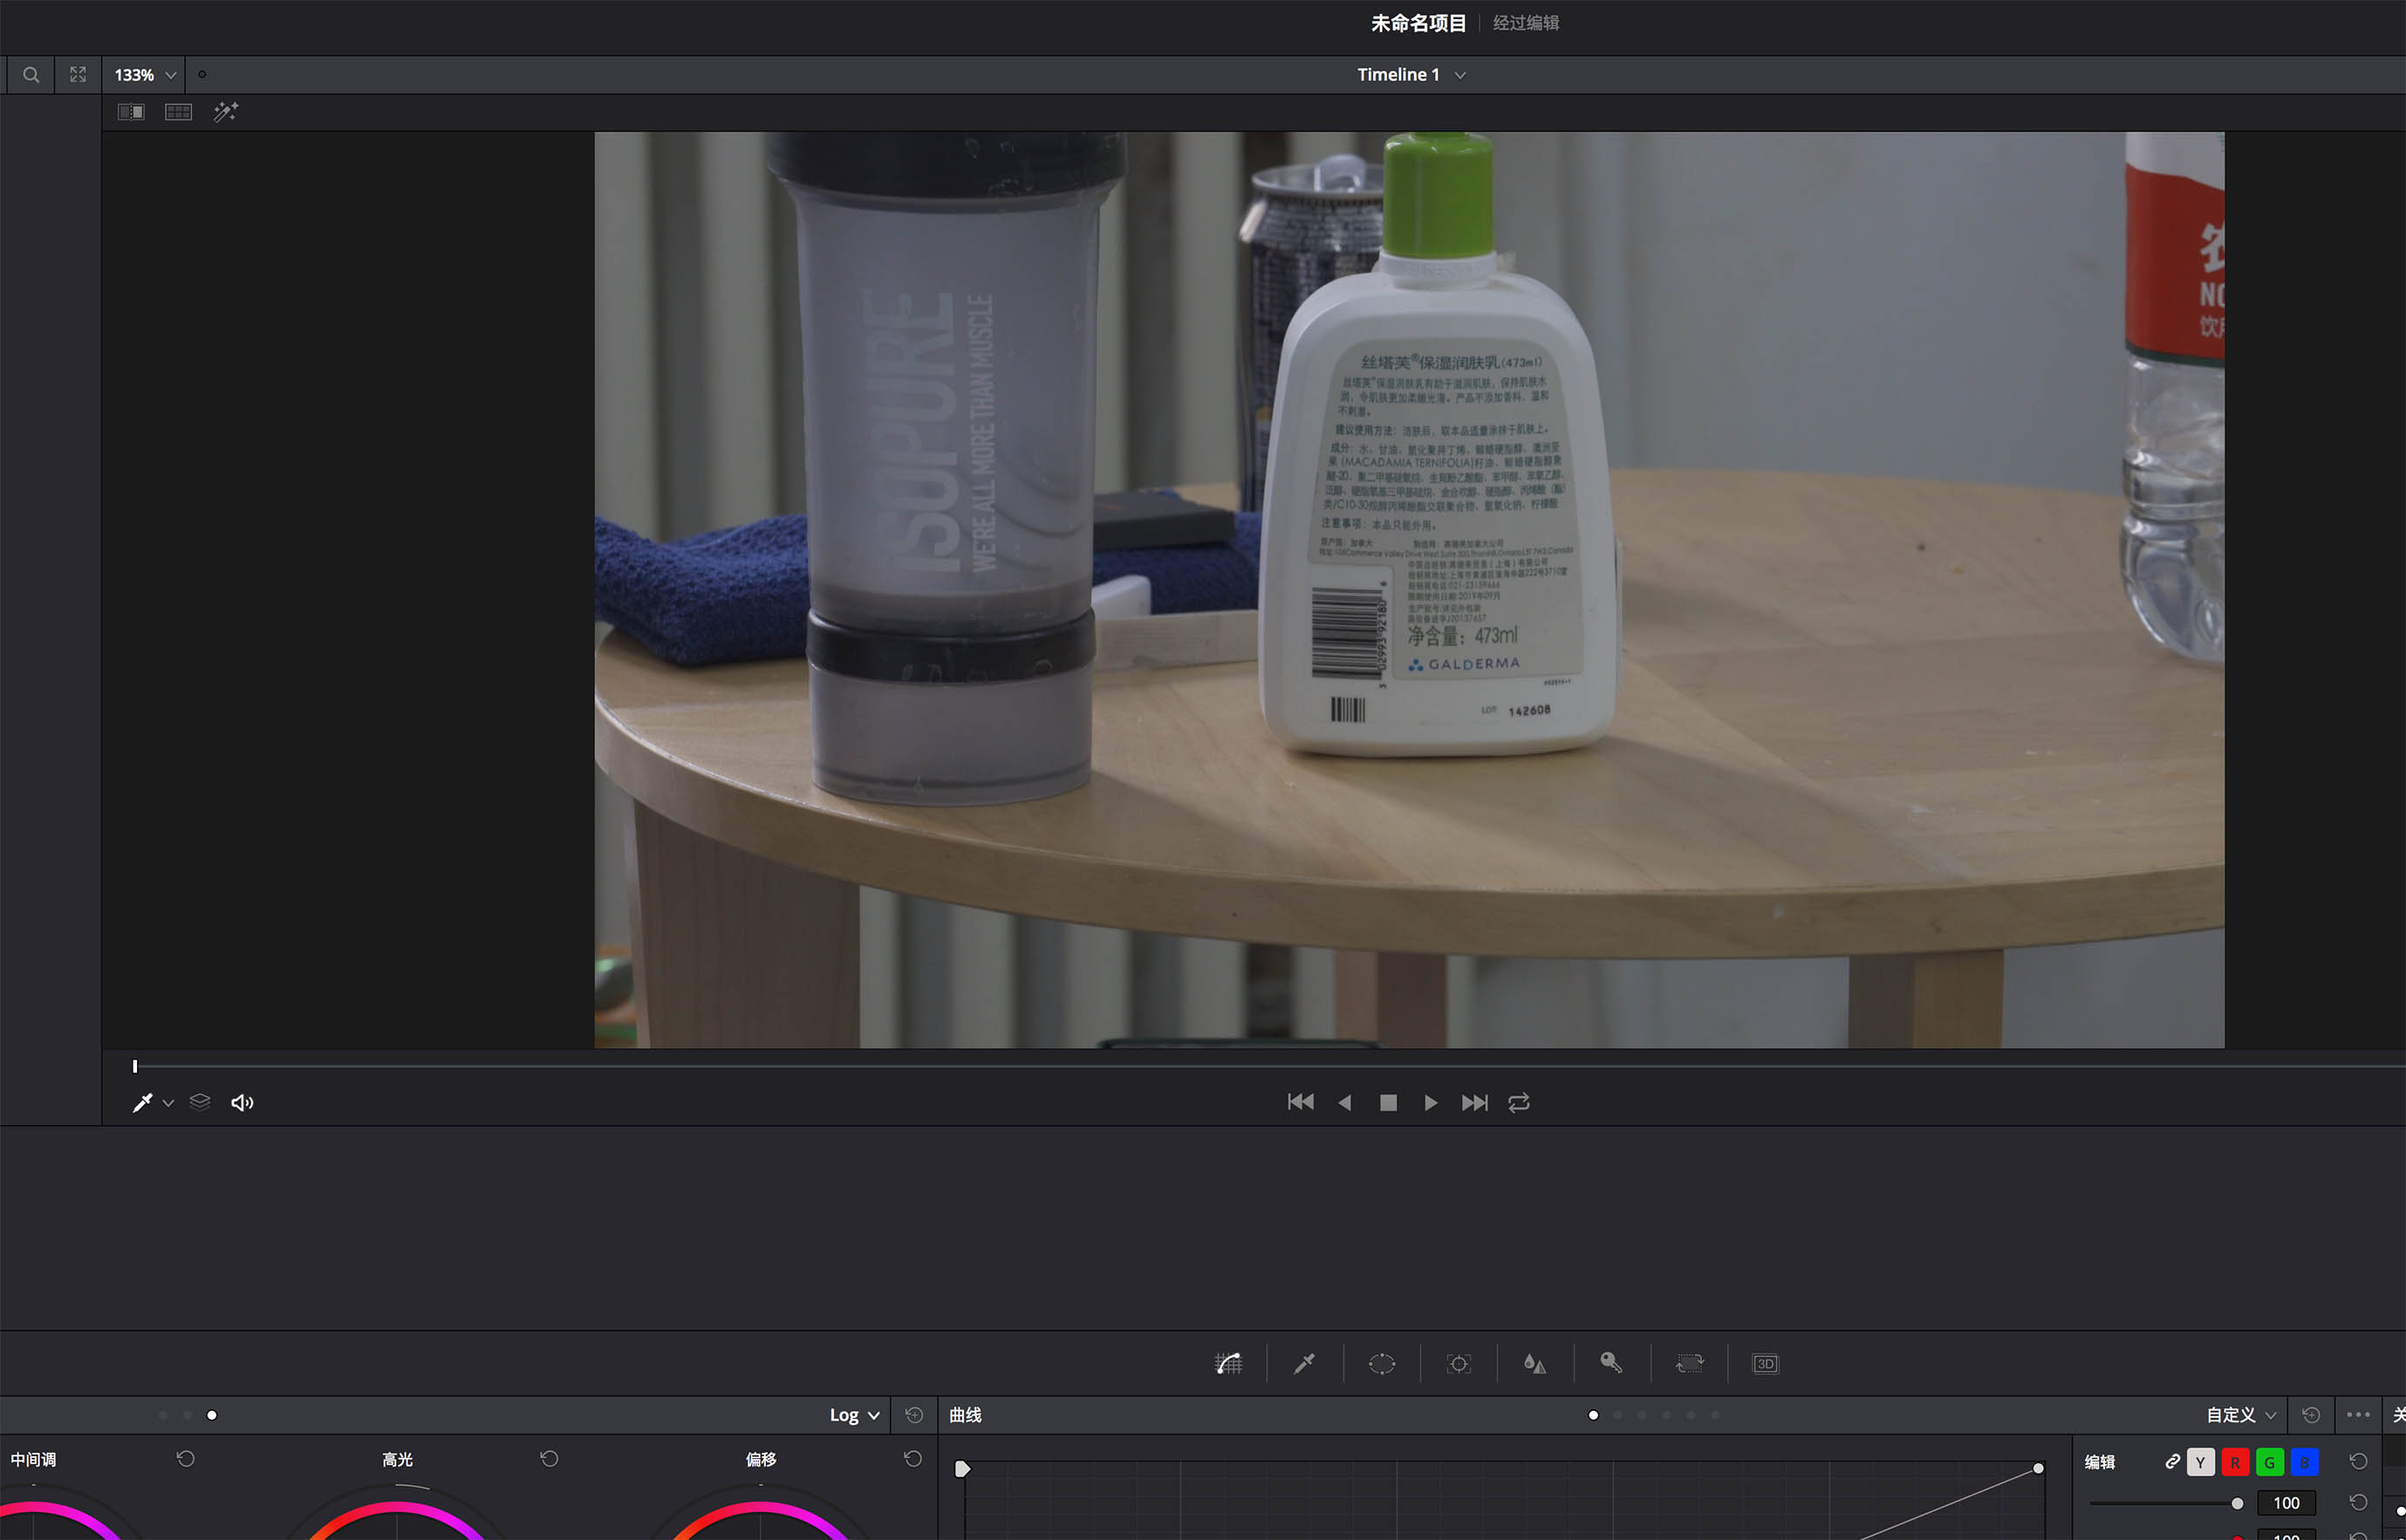Click the project title 未命名项目
The height and width of the screenshot is (1540, 2406).
pos(1418,23)
